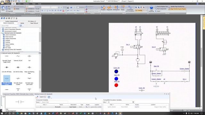
Task: Toggle the Visibility button in the Layout group
Action: pyautogui.click(x=139, y=11)
